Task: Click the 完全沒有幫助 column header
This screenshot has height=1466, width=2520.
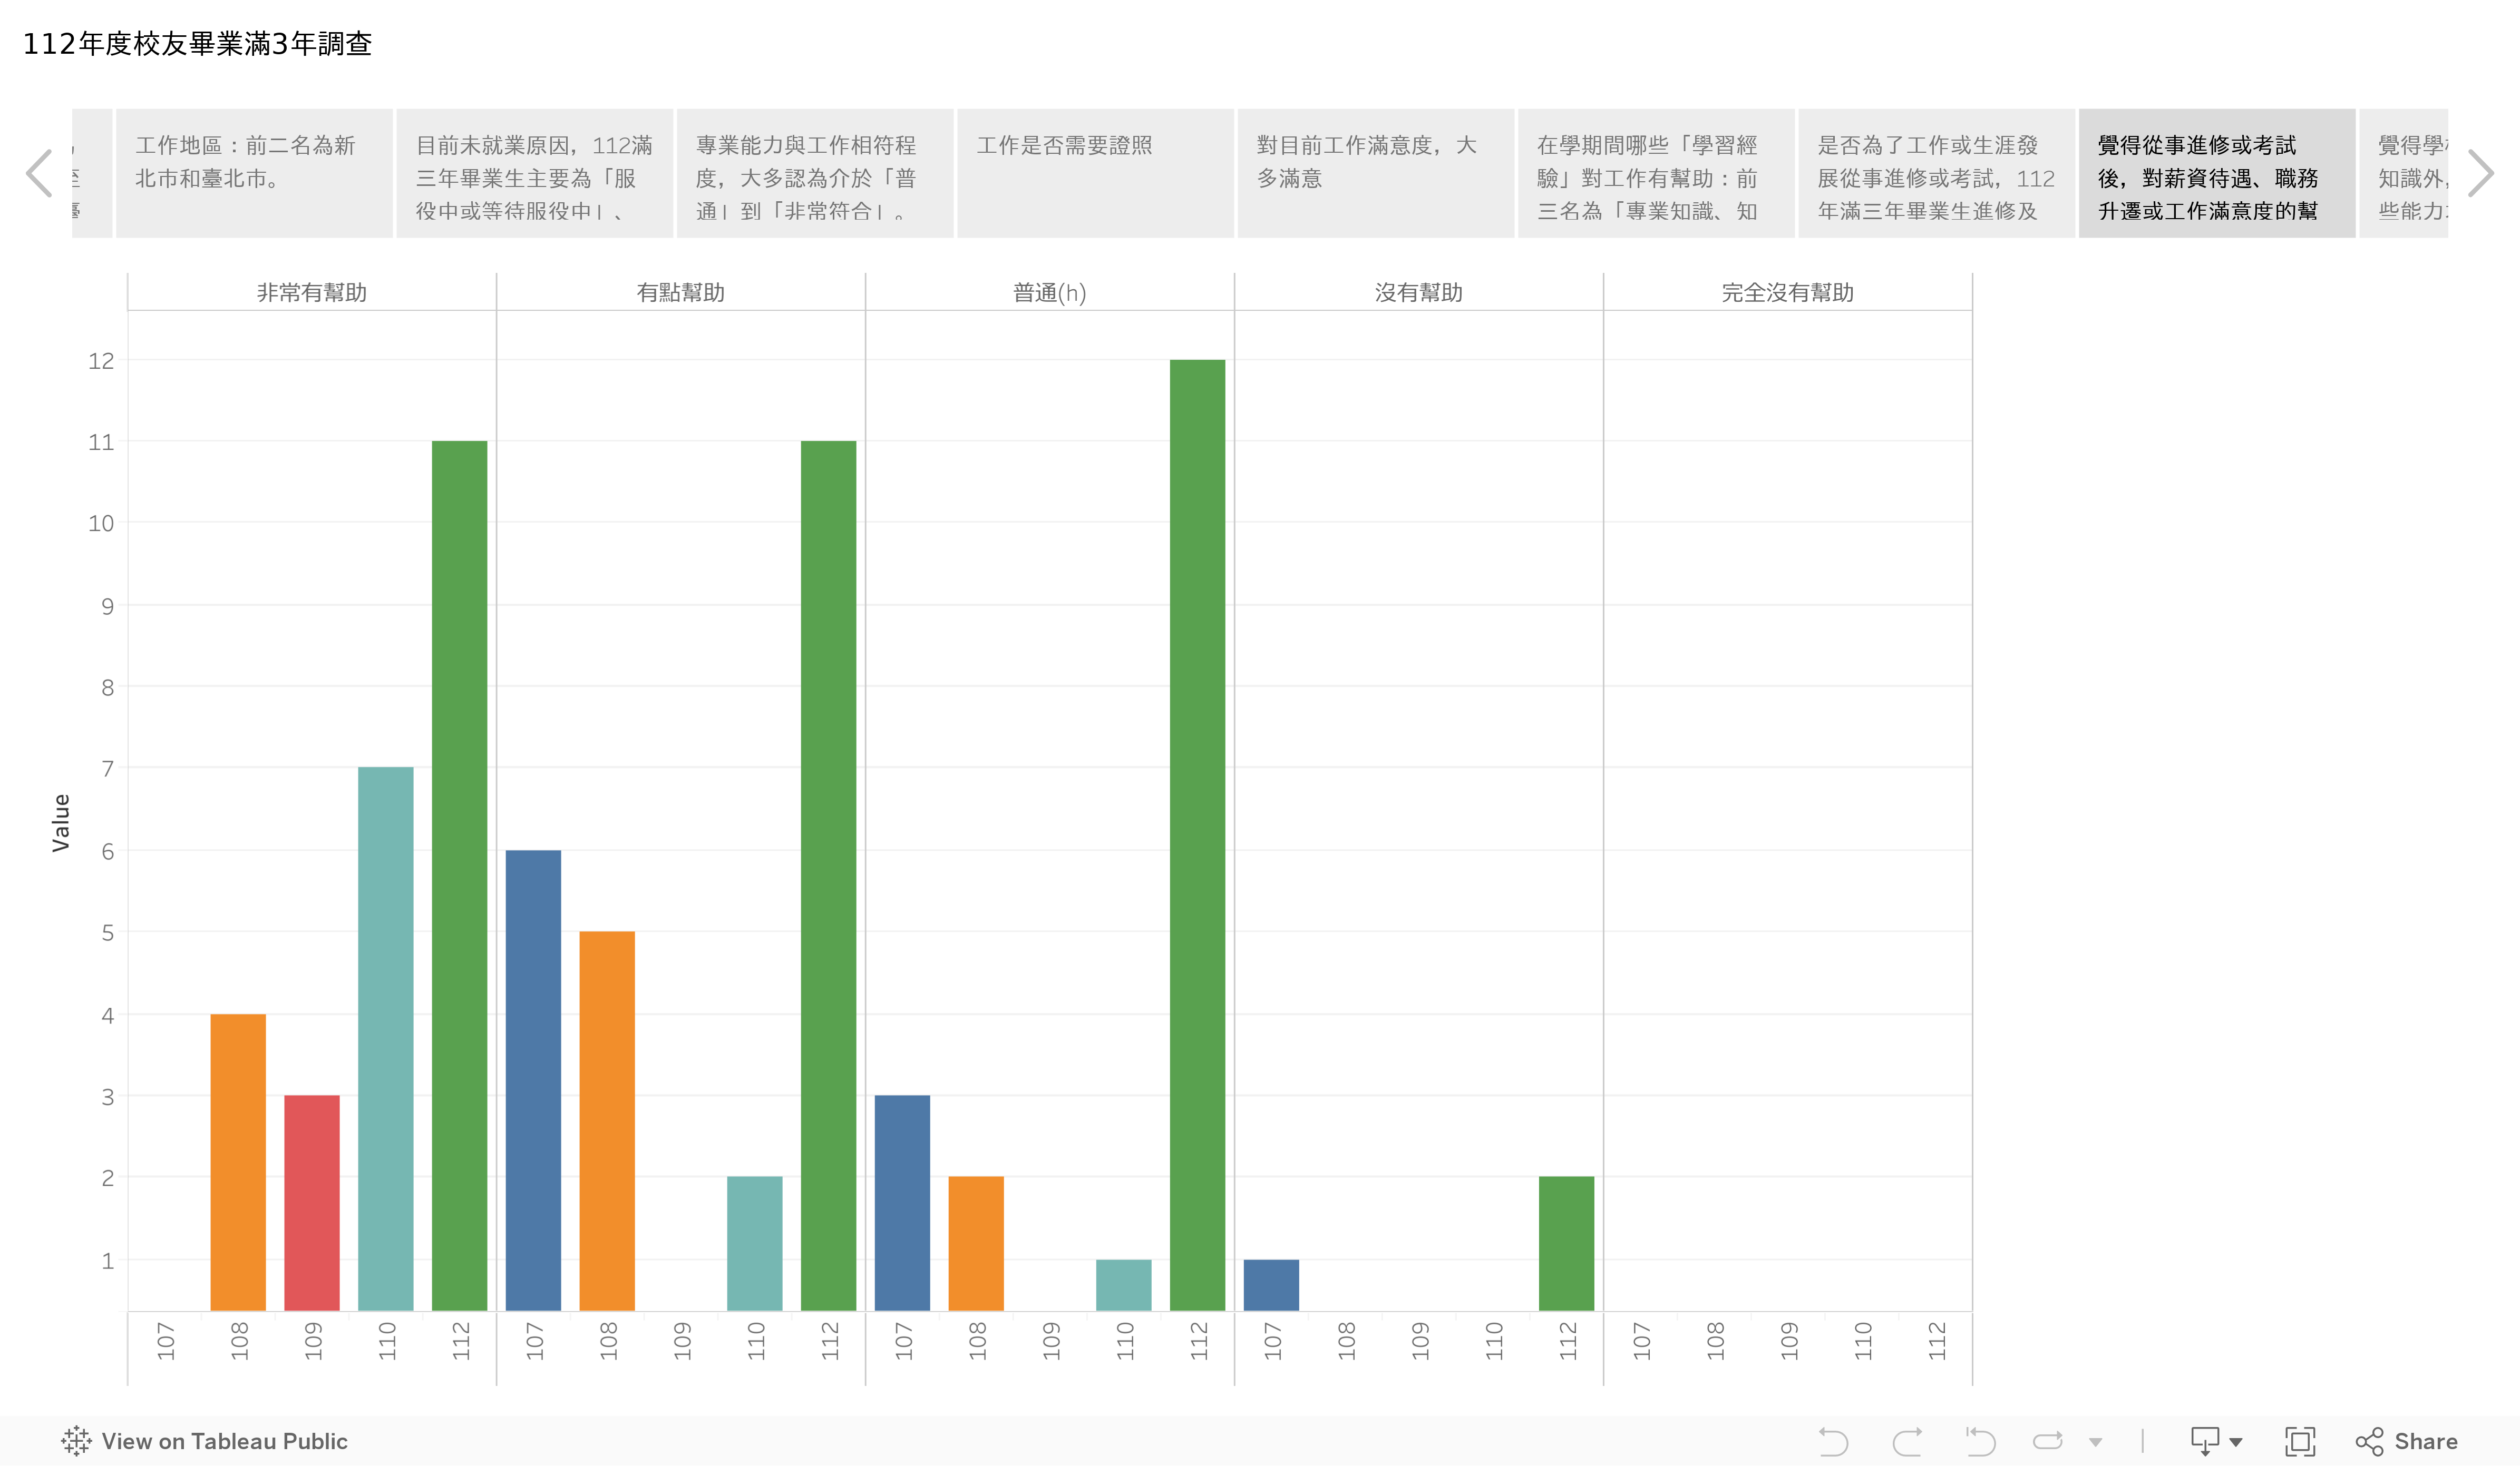Action: [1788, 292]
